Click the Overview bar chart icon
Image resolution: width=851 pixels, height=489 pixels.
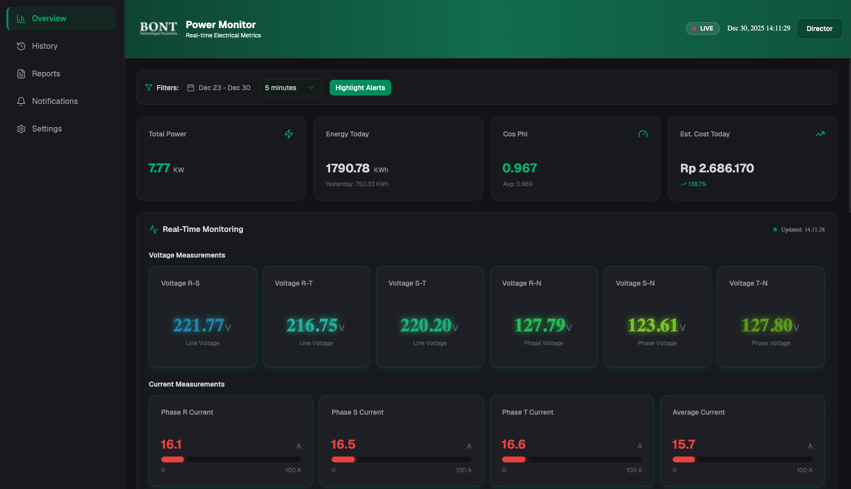21,19
